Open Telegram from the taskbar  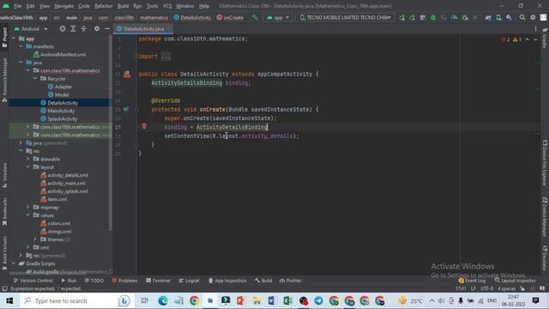(x=318, y=301)
